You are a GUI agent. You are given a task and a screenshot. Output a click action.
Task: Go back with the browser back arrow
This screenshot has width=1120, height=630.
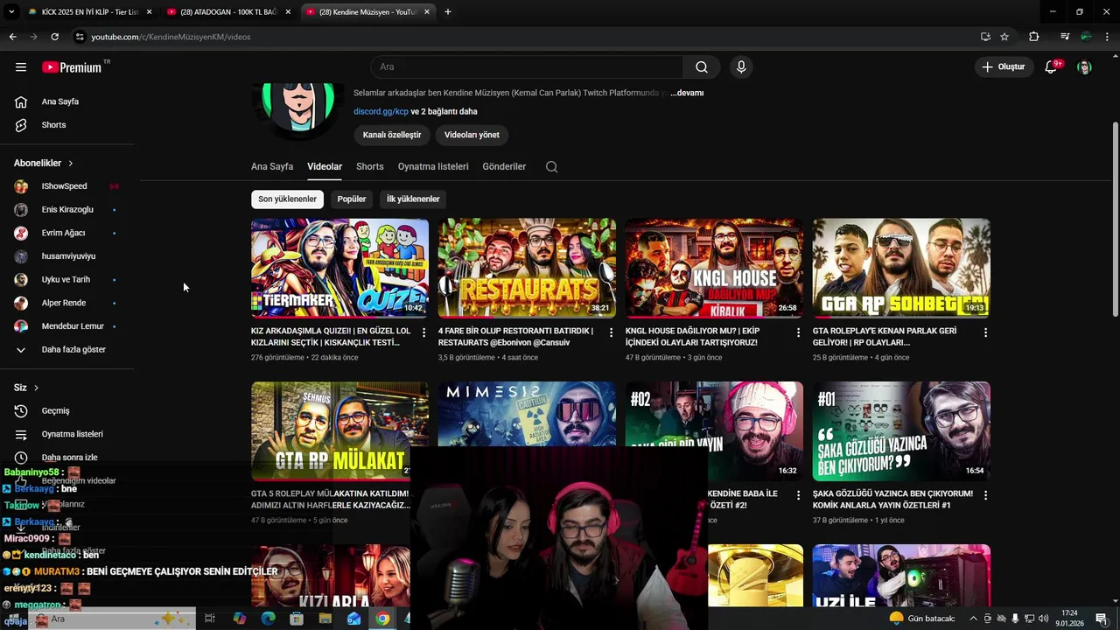pos(12,37)
